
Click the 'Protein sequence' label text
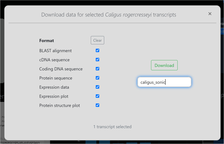tap(56, 78)
